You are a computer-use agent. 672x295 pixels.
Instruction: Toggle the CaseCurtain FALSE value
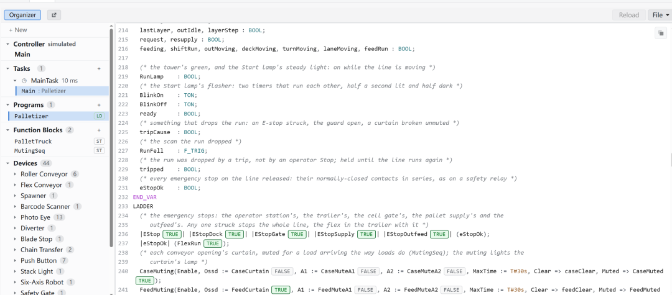point(282,271)
